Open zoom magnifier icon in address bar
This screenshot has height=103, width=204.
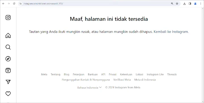coord(172,4)
